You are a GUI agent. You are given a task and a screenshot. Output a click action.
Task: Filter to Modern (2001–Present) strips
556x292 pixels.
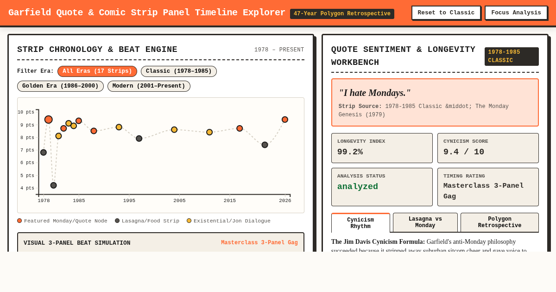tap(149, 86)
